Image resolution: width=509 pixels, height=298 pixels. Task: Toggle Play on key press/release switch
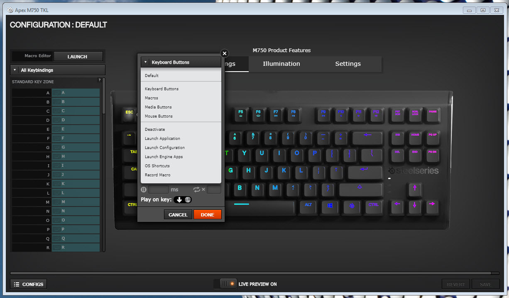183,199
